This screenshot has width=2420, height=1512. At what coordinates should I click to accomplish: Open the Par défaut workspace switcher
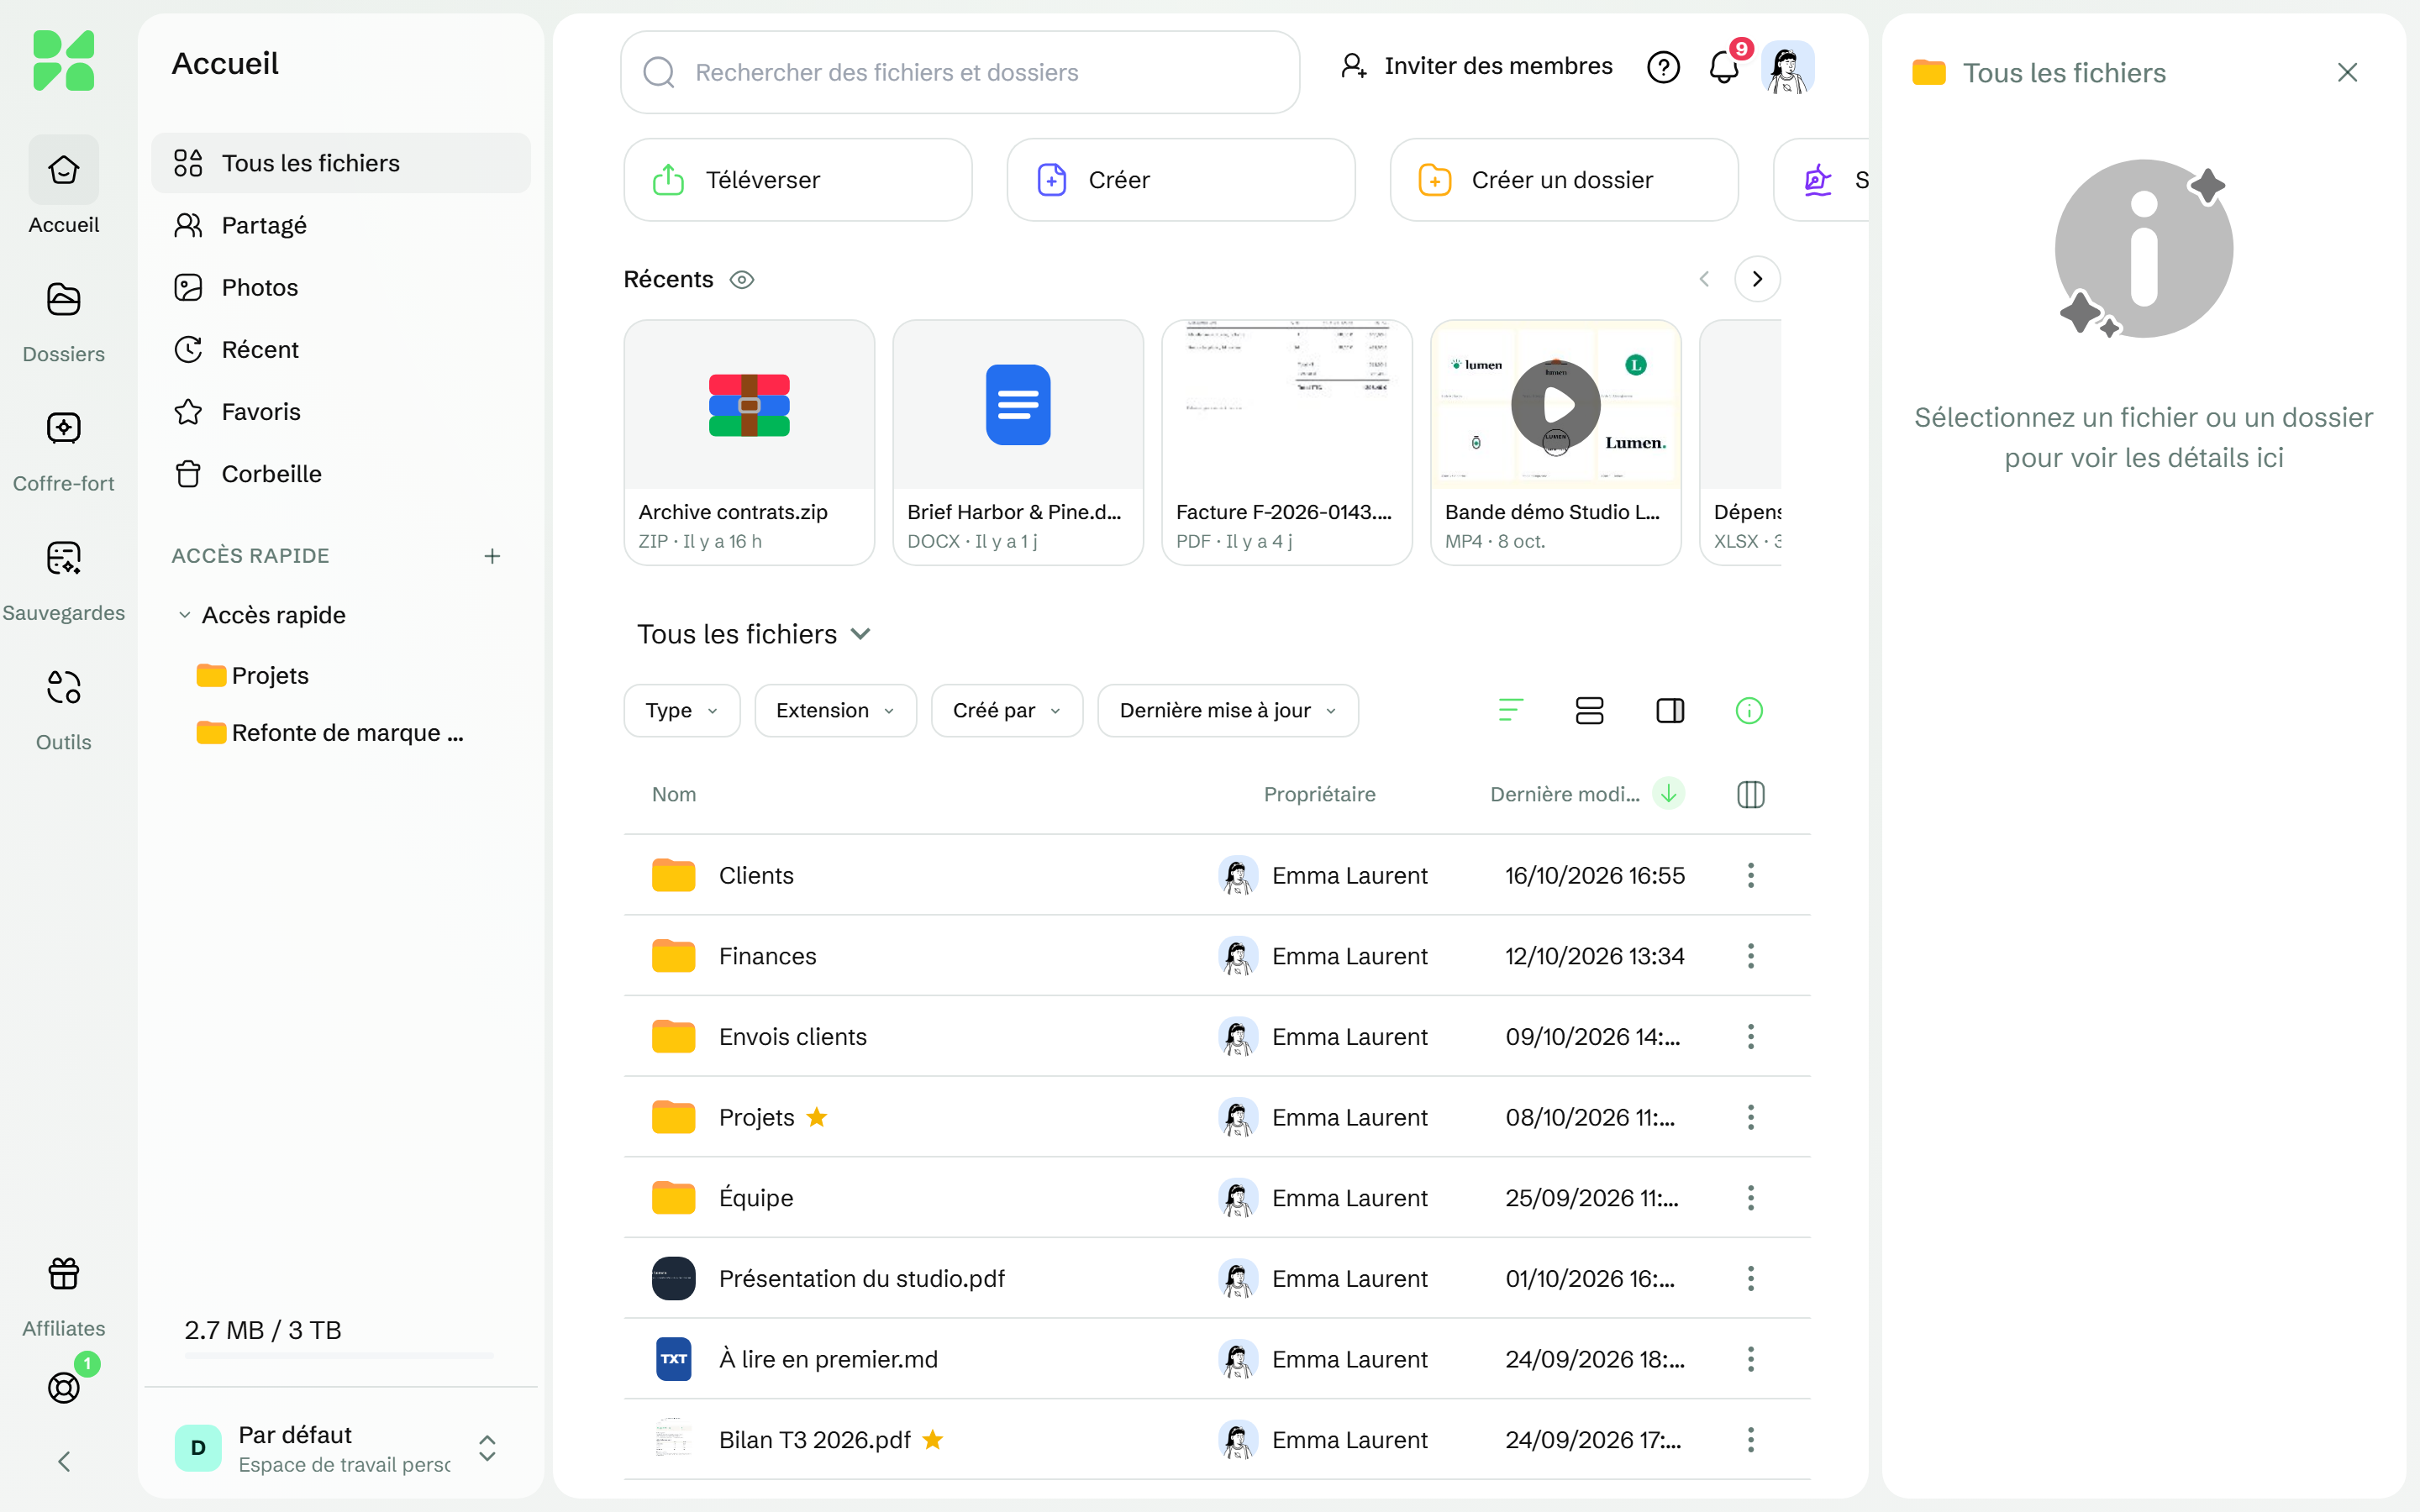click(x=340, y=1448)
